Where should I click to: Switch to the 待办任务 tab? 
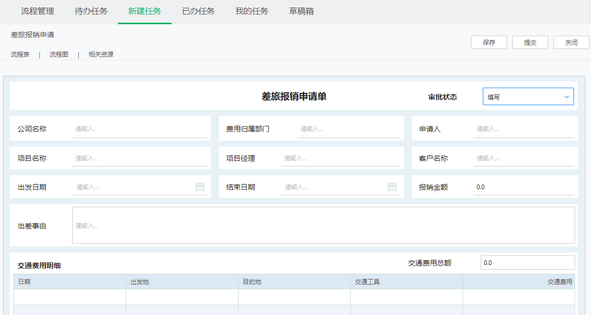coord(91,11)
